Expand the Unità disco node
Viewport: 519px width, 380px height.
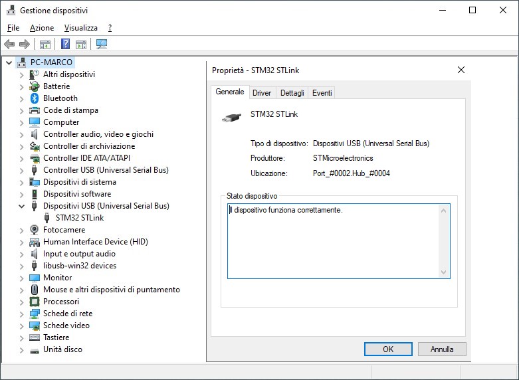point(21,349)
